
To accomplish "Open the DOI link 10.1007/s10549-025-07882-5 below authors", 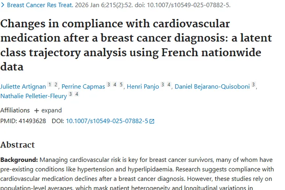I will coord(107,121).
